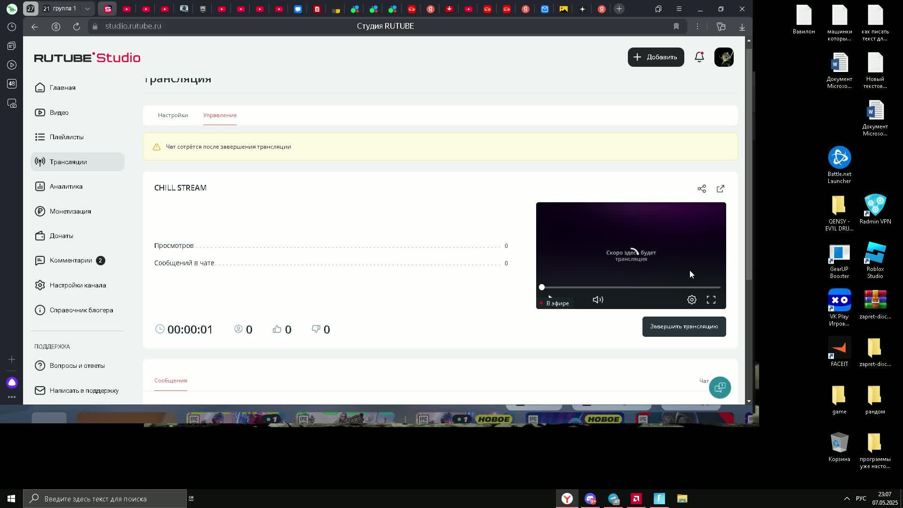Screen dimensions: 903x508
Task: Switch to the Настройки tab
Action: tap(173, 115)
